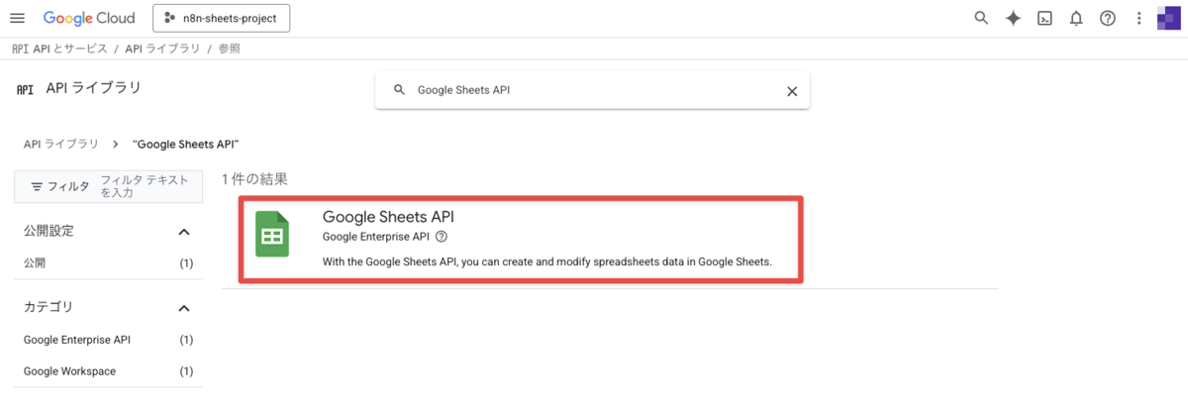
Task: Click the API ライブラリ page heading text
Action: pos(94,88)
